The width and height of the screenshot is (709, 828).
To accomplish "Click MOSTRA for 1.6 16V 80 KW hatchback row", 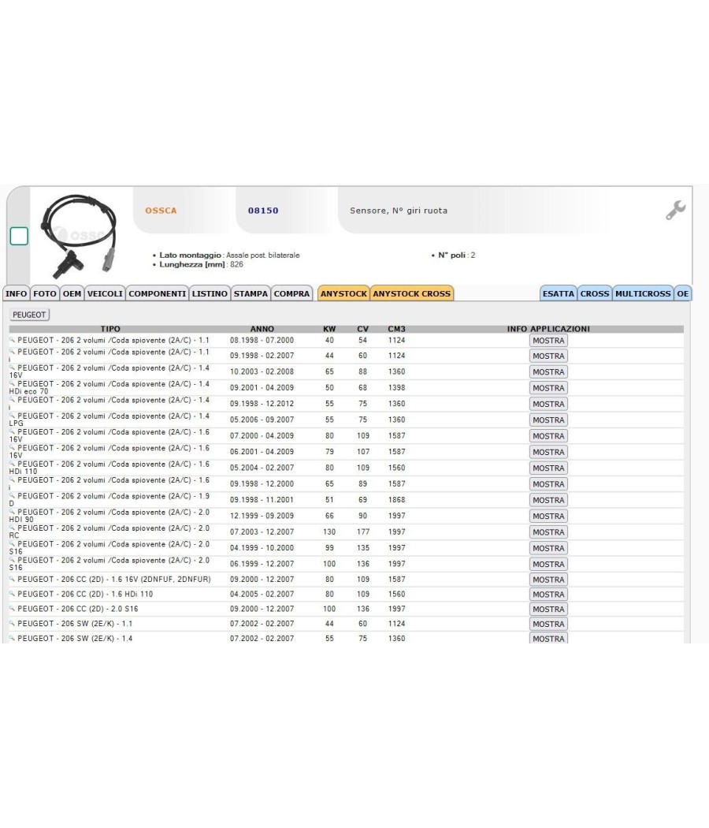I will click(x=548, y=436).
